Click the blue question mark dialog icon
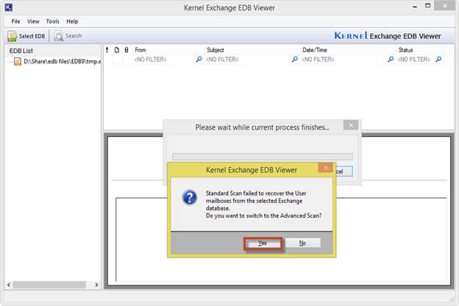 coord(189,197)
